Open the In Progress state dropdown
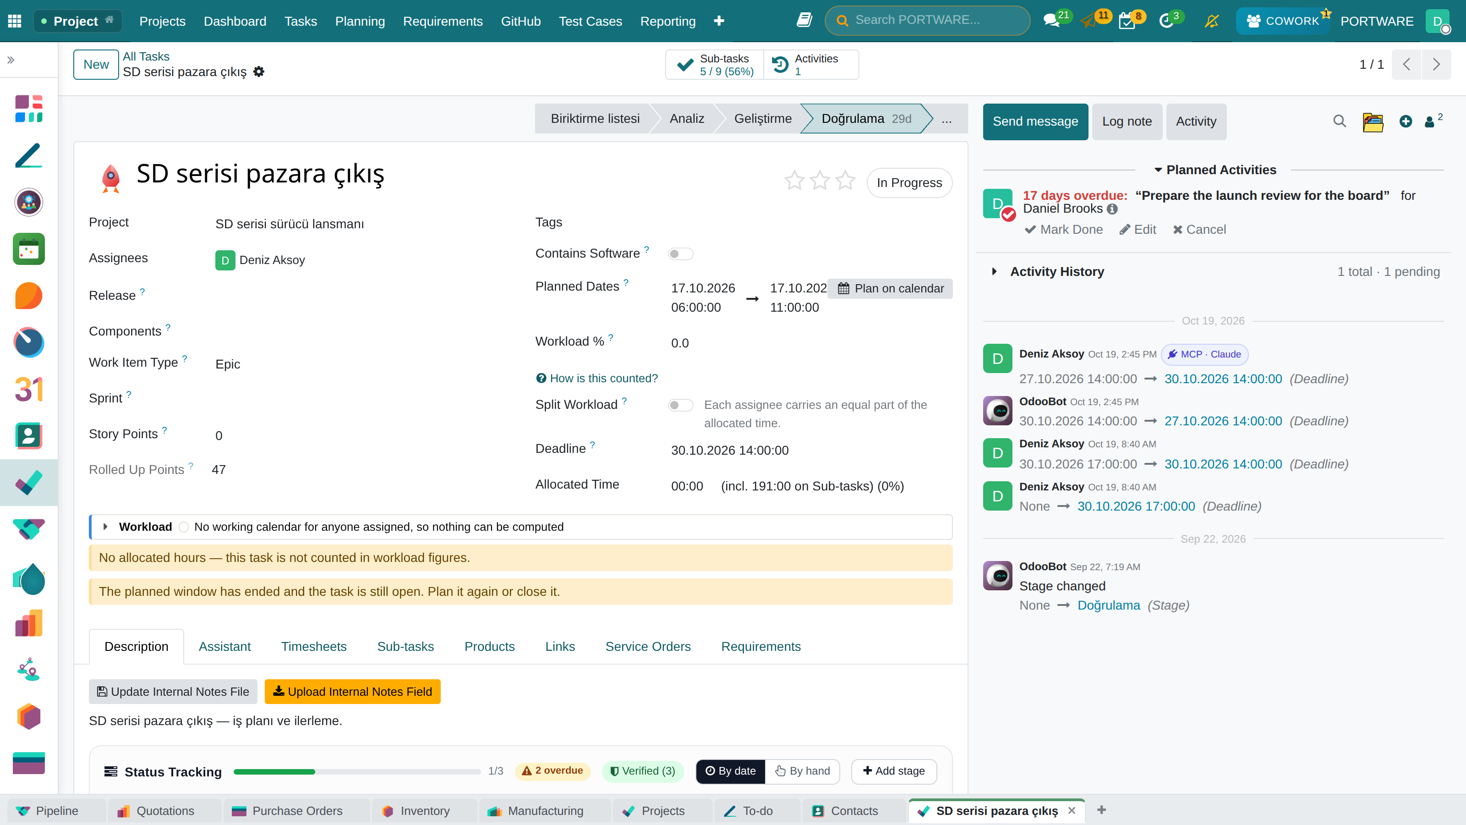Image resolution: width=1466 pixels, height=825 pixels. [x=909, y=183]
